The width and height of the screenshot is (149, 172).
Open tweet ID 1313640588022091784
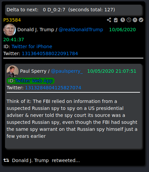50,53
